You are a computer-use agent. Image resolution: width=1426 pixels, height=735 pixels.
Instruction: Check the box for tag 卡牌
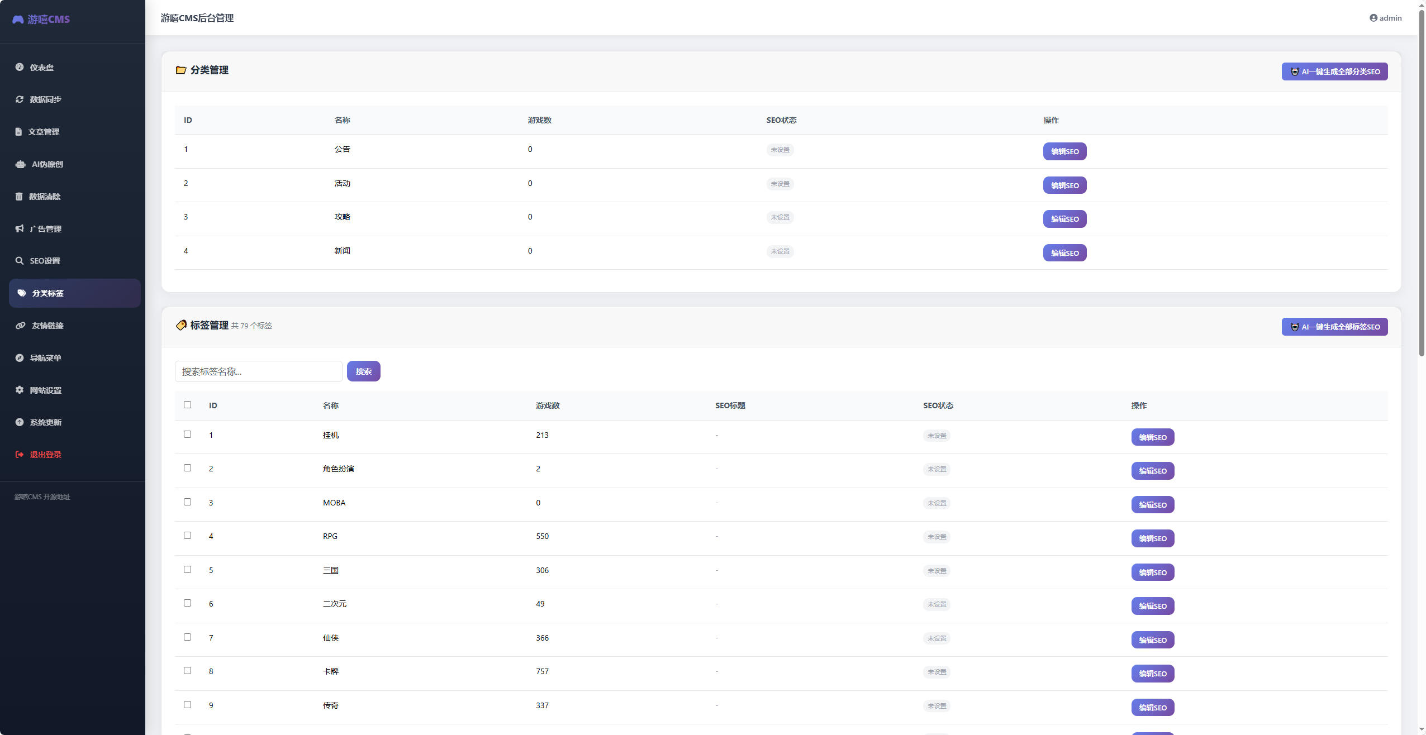[x=187, y=670]
